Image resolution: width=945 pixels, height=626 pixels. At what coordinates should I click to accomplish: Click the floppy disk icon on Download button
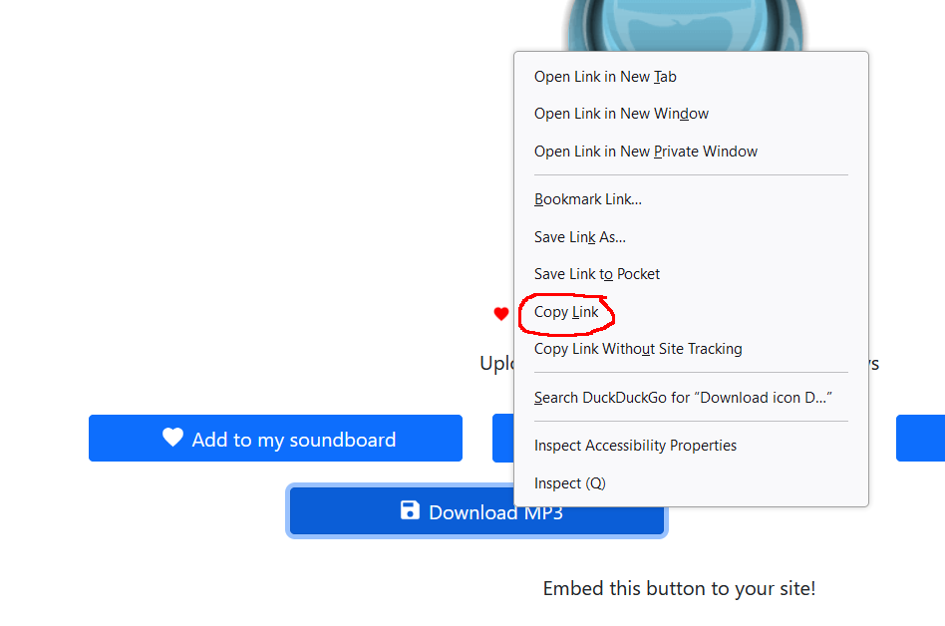[410, 510]
